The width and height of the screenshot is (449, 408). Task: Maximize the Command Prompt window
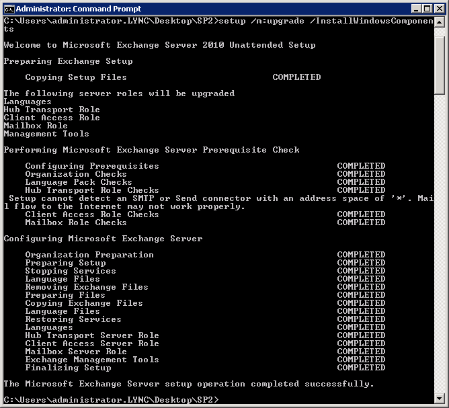427,9
